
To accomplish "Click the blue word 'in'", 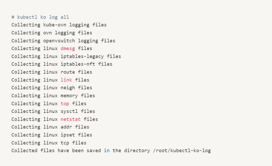I will pyautogui.click(x=106, y=150).
